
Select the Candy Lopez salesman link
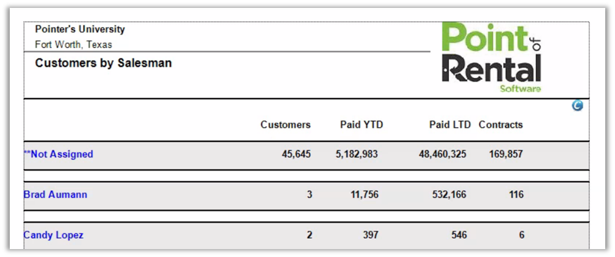click(53, 235)
